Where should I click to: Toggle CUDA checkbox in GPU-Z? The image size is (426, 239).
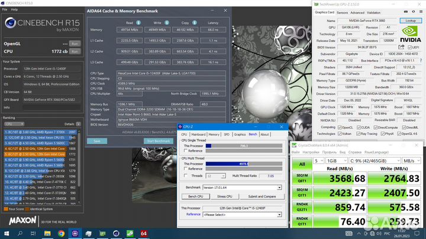[x=359, y=127]
